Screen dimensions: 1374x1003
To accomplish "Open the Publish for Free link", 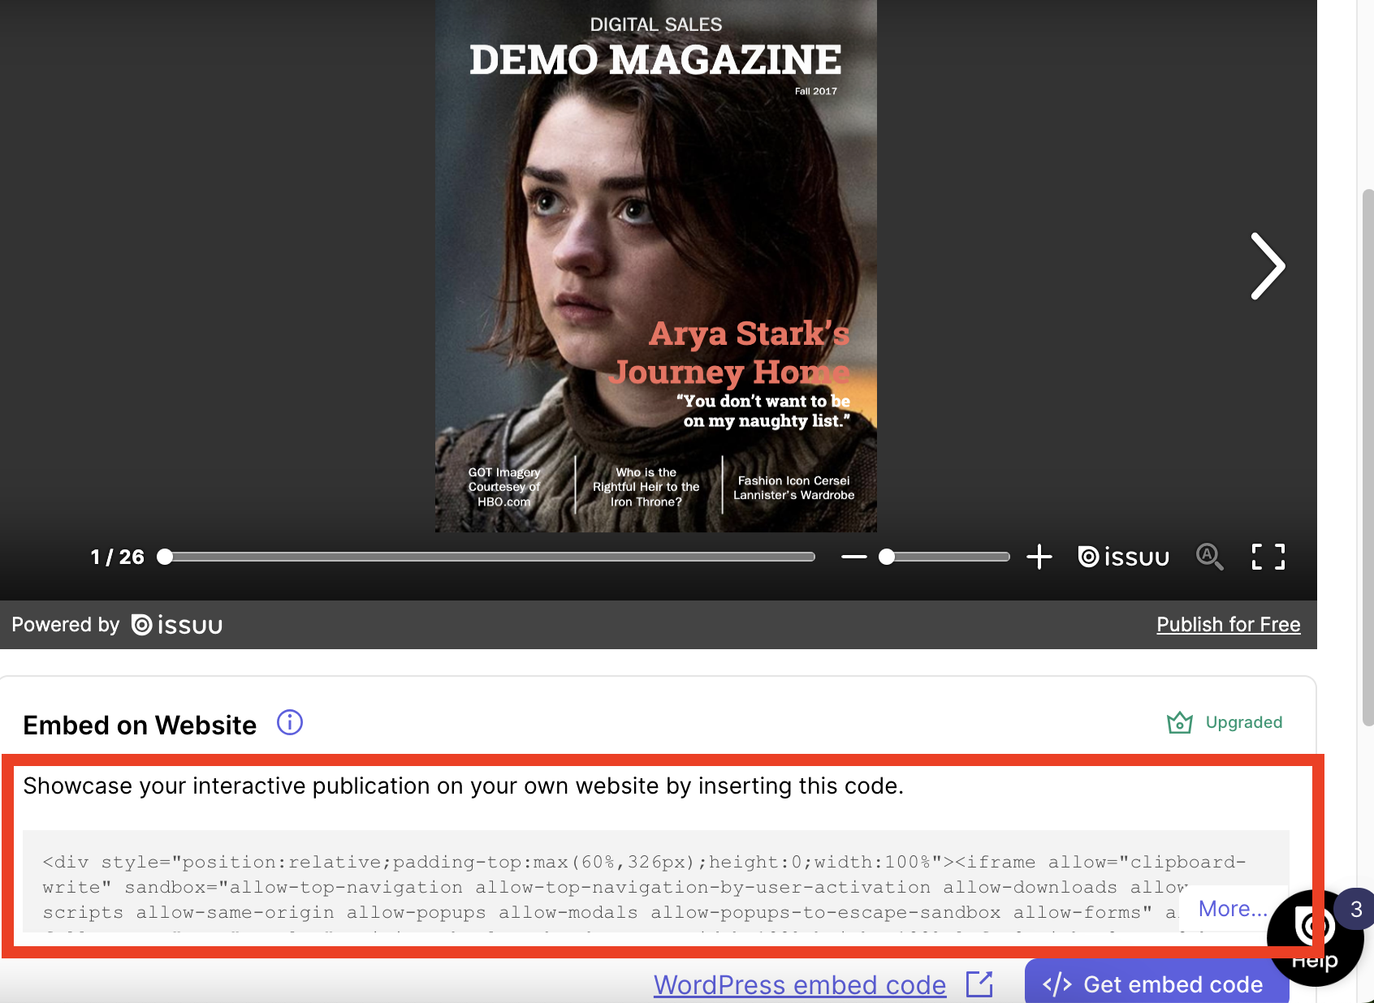I will click(x=1228, y=624).
